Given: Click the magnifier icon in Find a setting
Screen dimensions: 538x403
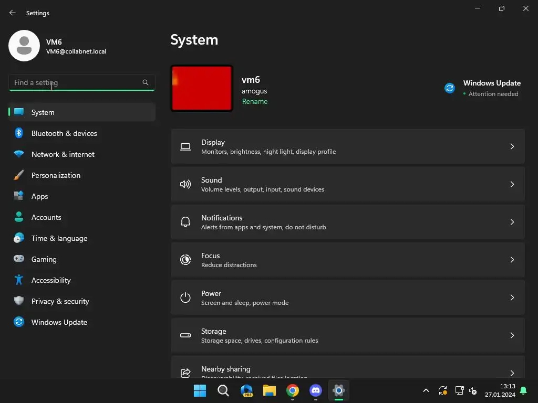Looking at the screenshot, I should click(x=146, y=82).
